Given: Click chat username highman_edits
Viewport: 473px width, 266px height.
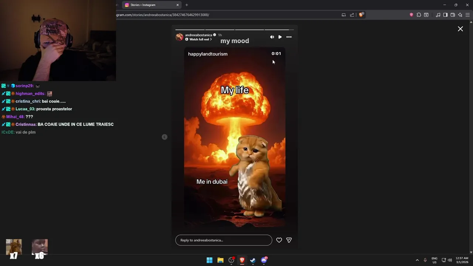Looking at the screenshot, I should [x=30, y=93].
